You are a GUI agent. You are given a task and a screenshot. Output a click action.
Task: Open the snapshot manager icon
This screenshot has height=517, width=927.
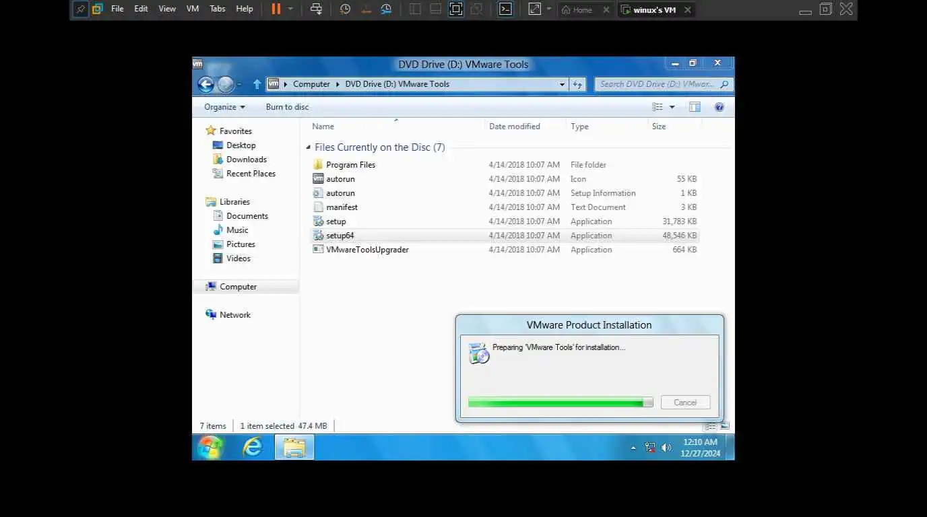386,9
